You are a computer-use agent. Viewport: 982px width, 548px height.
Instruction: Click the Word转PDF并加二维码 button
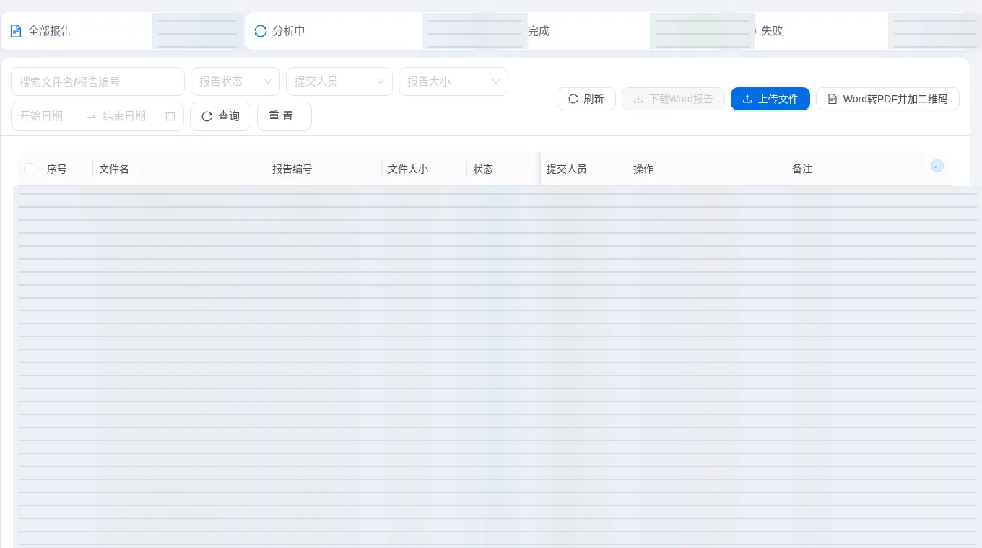tap(887, 99)
